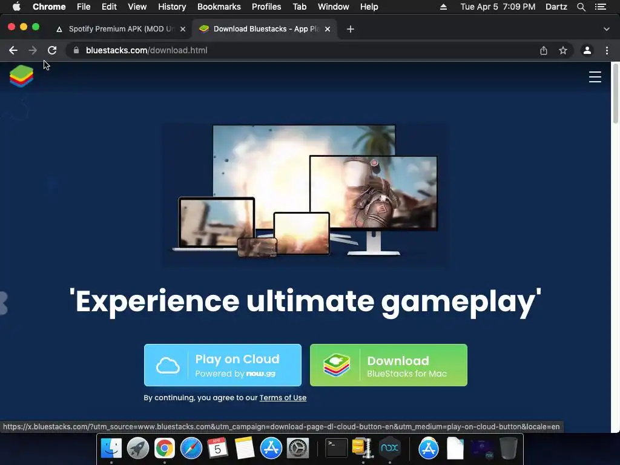Screen dimensions: 620x465
Task: Open the View menu
Action: [137, 7]
